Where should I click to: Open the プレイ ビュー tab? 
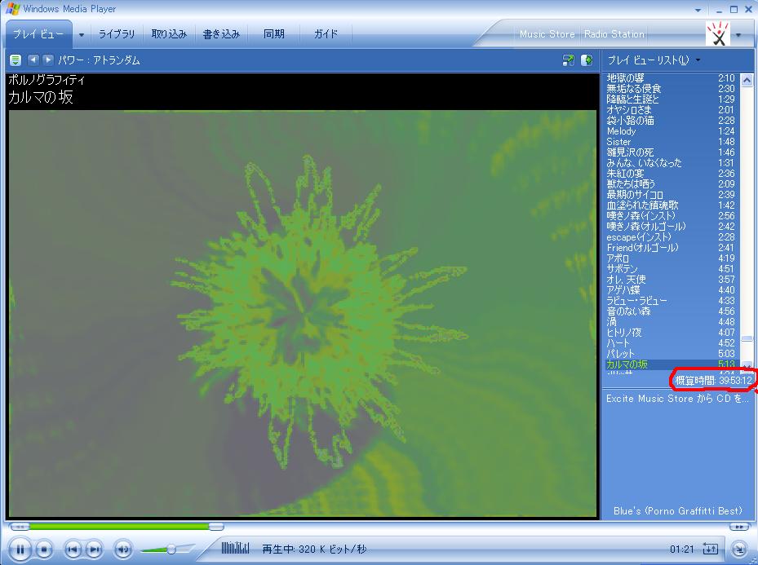coord(38,33)
